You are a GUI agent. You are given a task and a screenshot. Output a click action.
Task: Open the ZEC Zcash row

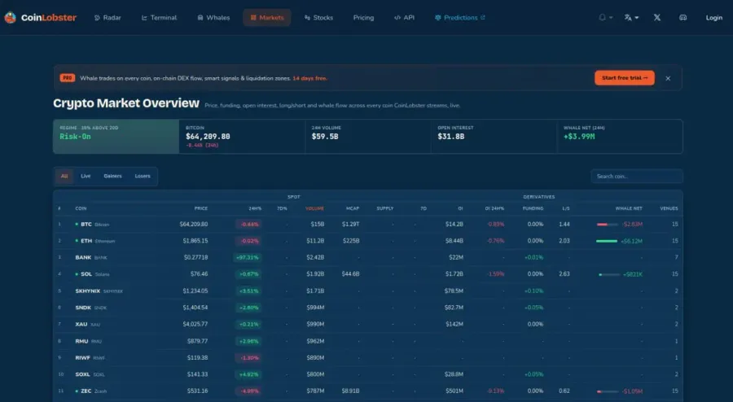pyautogui.click(x=368, y=391)
